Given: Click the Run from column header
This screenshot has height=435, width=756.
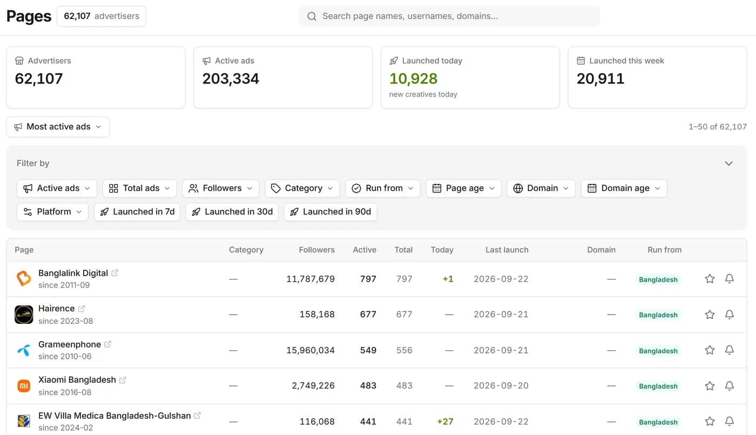Looking at the screenshot, I should tap(664, 250).
